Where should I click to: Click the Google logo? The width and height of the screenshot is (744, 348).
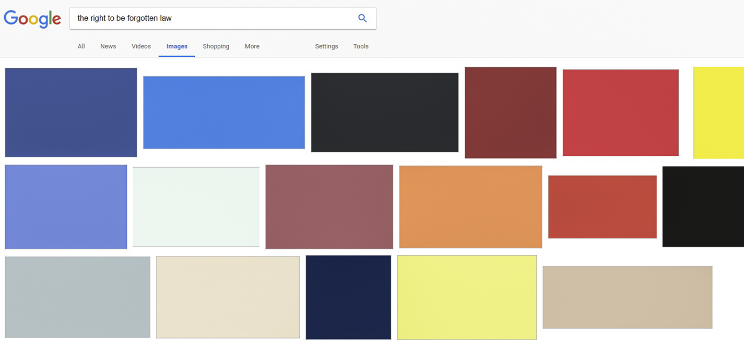[x=32, y=19]
